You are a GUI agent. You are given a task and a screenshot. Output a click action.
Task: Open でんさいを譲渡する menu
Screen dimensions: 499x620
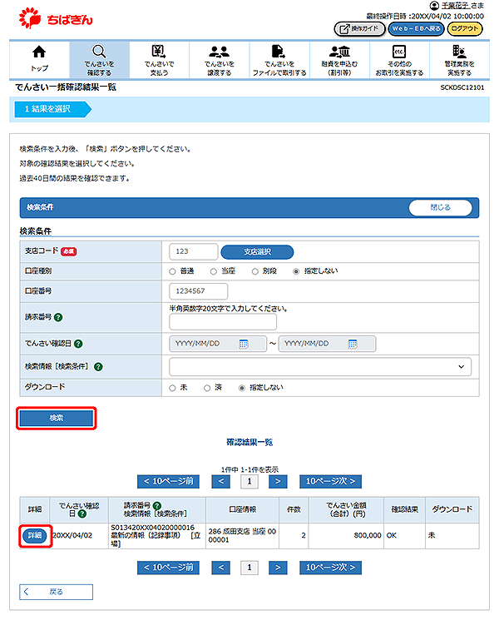(x=220, y=59)
